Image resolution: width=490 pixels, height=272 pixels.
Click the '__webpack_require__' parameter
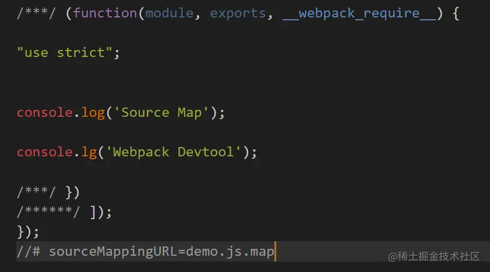coord(359,14)
